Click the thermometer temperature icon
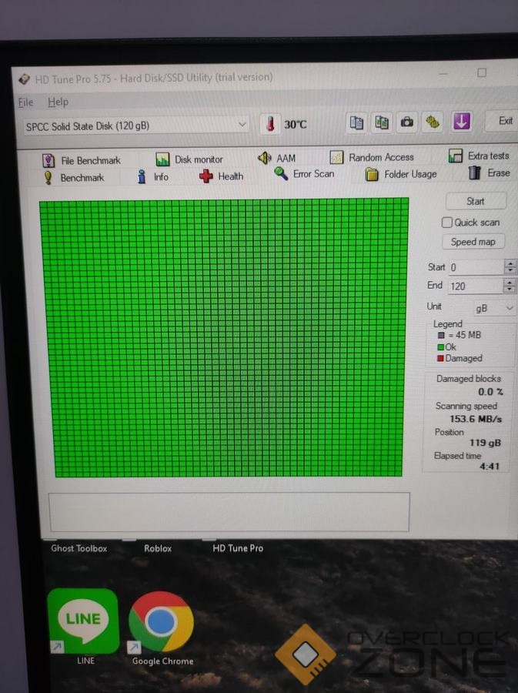Image resolution: width=518 pixels, height=693 pixels. tap(270, 124)
